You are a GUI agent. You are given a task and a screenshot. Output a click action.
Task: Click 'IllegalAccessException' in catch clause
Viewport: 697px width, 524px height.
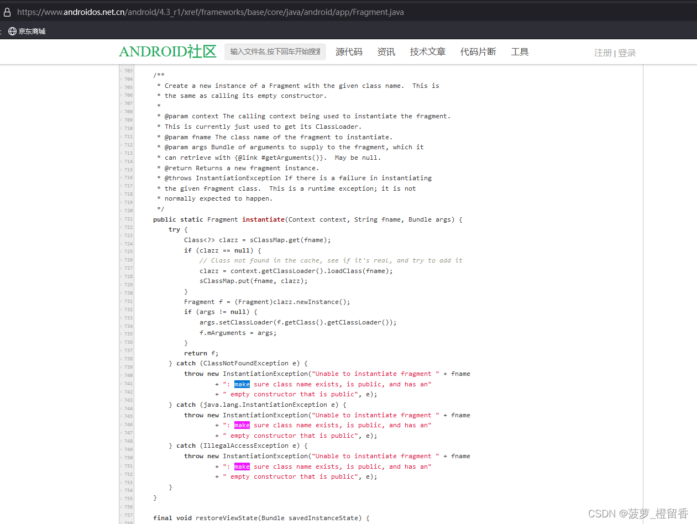tap(246, 446)
